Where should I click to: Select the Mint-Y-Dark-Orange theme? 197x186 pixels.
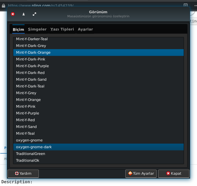(99, 52)
